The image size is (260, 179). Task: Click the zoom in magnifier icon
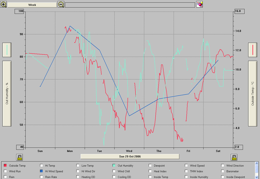pyautogui.click(x=4, y=4)
